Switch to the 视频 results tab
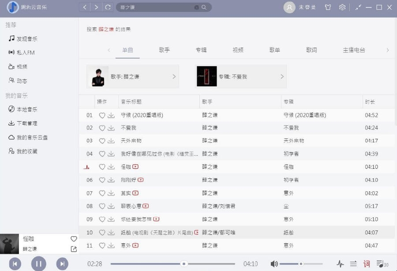The height and width of the screenshot is (271, 397). [x=238, y=50]
